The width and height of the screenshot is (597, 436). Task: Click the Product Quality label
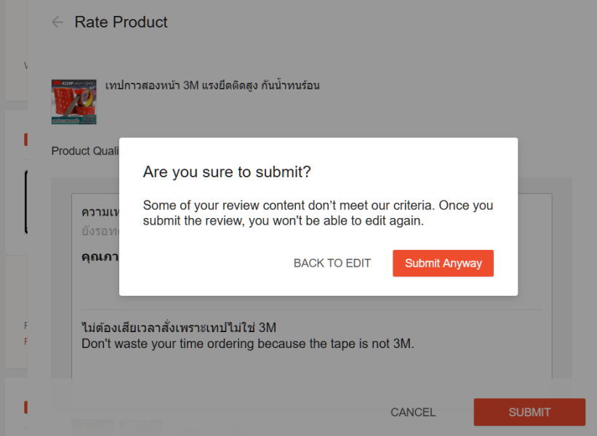[85, 151]
